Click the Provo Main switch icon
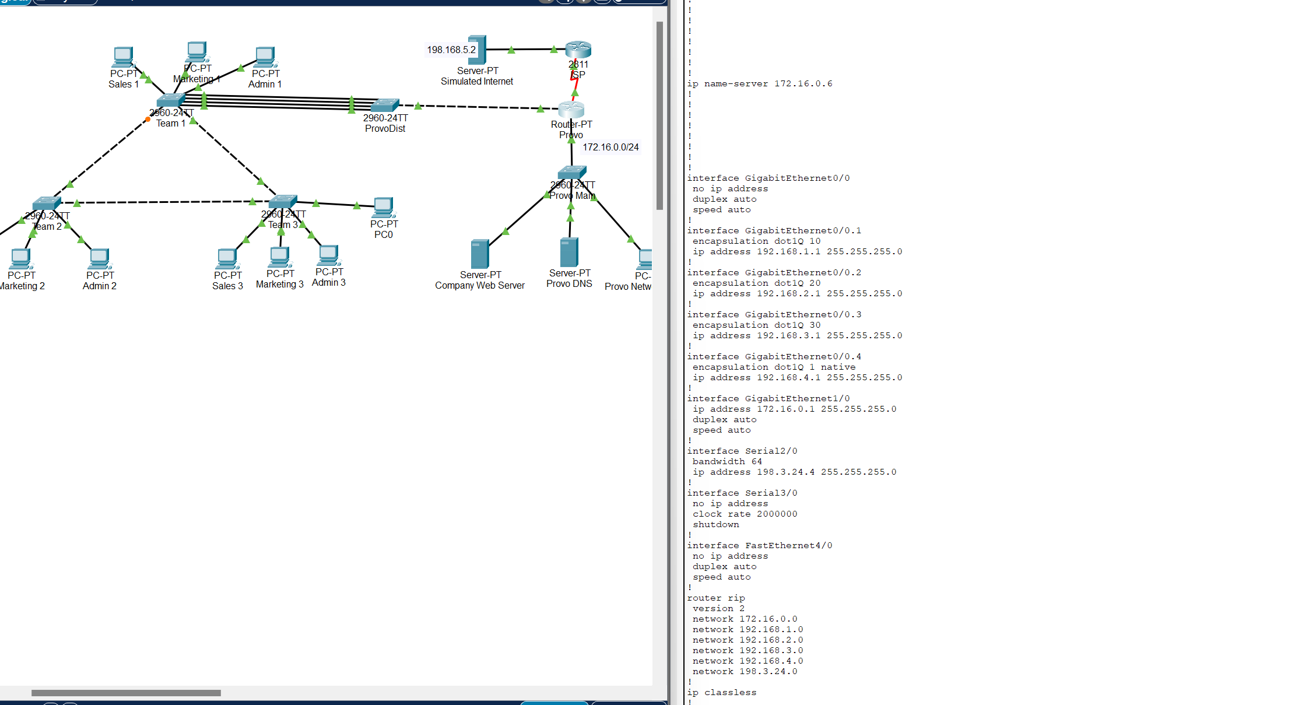Viewport: 1309px width, 705px height. point(571,173)
